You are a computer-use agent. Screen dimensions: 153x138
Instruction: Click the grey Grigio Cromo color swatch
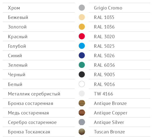pos(82,8)
